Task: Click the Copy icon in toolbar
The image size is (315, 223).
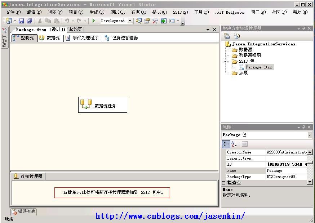Action: (x=48, y=21)
